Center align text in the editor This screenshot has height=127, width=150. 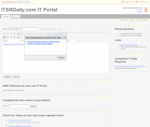(x=8, y=37)
